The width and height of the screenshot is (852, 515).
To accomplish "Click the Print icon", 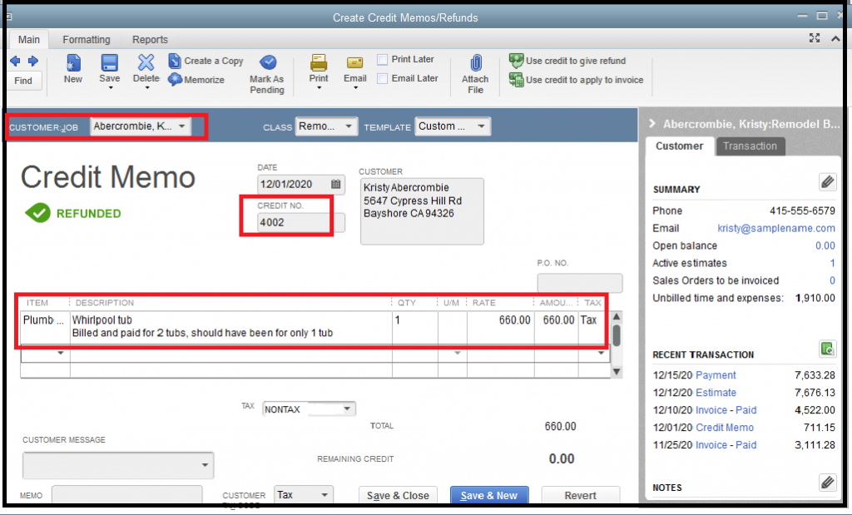I will tap(319, 63).
